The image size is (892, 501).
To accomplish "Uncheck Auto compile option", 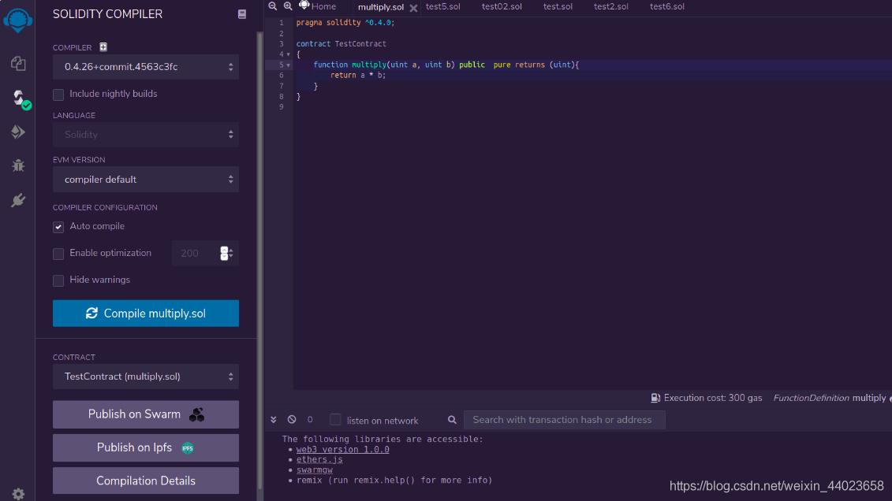I will tap(58, 227).
